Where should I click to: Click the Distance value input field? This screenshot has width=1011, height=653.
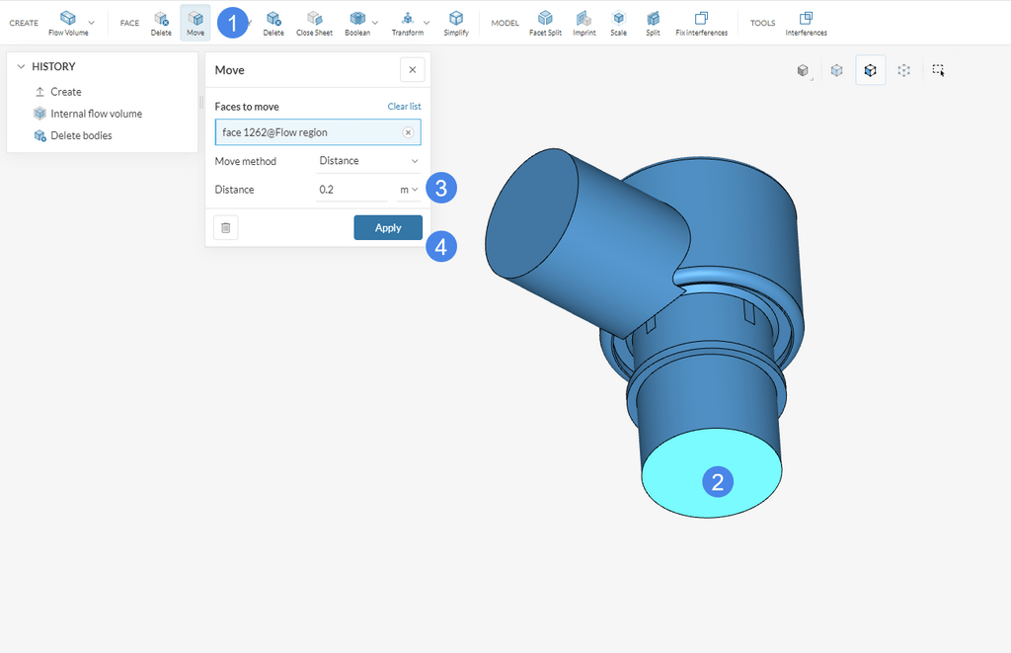pos(352,190)
